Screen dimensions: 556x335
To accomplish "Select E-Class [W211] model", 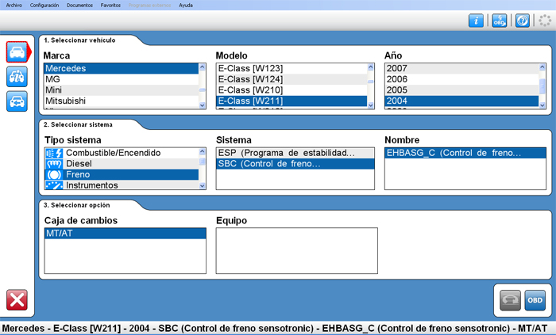I will coord(292,101).
